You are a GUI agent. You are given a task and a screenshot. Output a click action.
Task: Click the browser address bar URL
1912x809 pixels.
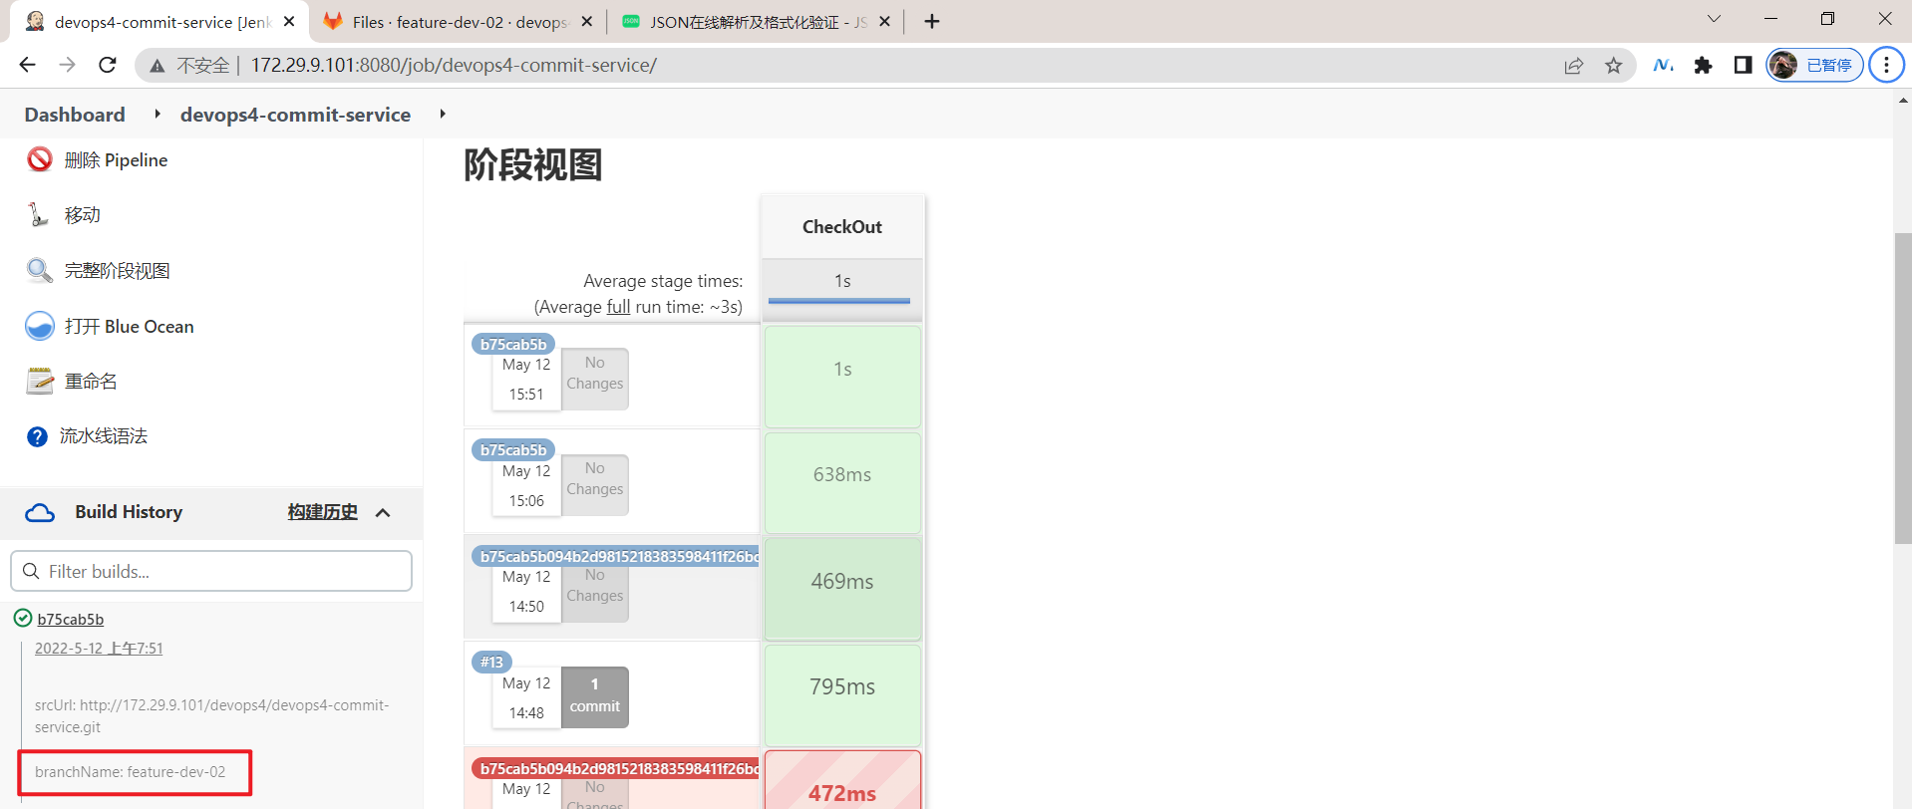click(454, 65)
